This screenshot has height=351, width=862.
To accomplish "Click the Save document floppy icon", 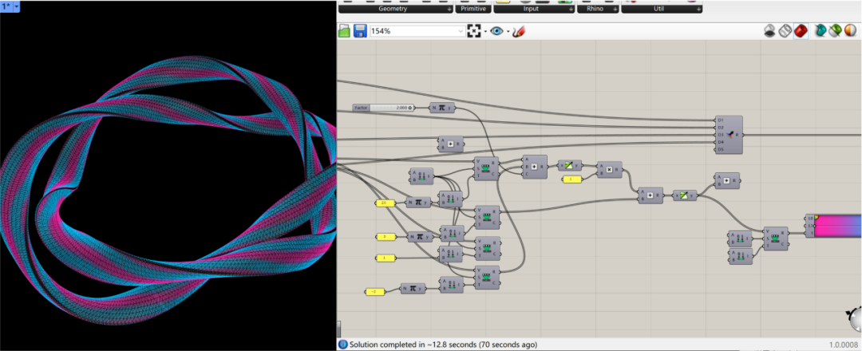I will pos(360,31).
